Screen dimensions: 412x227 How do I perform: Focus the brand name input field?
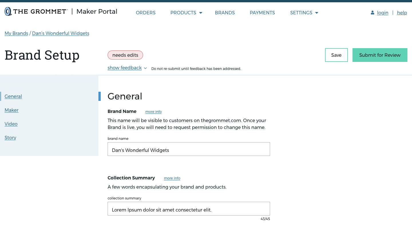pyautogui.click(x=189, y=149)
